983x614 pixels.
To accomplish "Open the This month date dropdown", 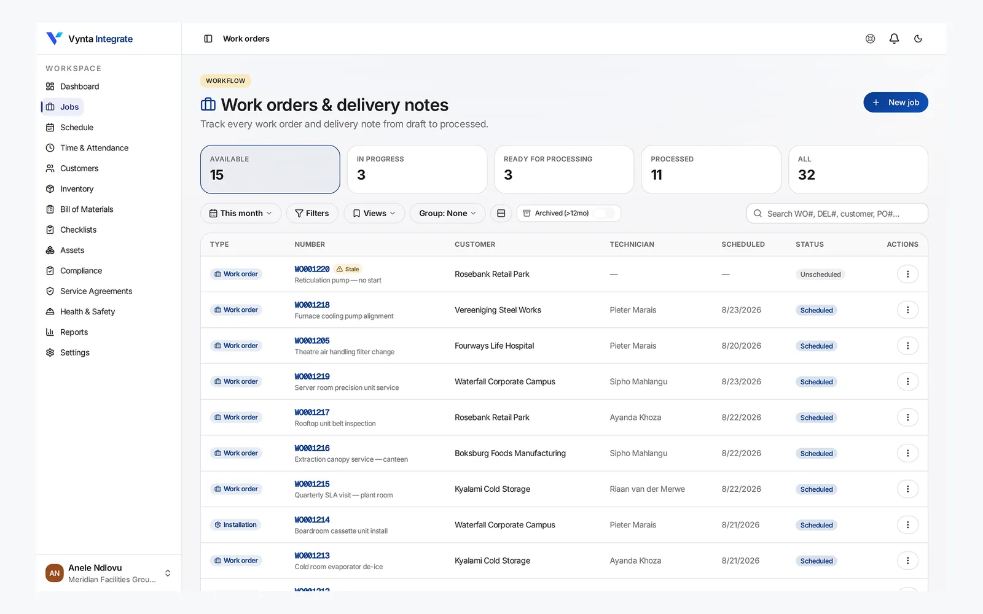I will (240, 213).
